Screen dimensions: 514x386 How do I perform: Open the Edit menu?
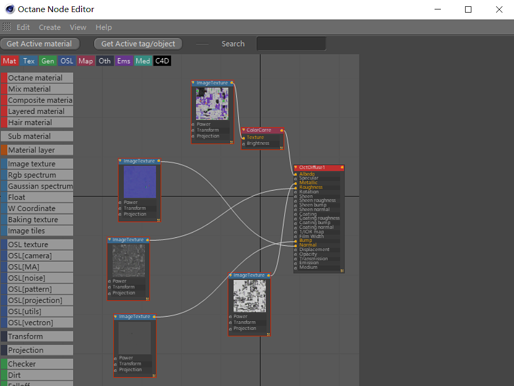(23, 27)
